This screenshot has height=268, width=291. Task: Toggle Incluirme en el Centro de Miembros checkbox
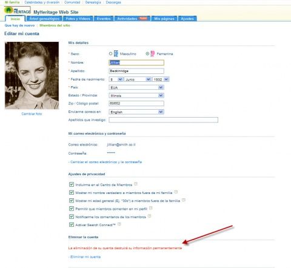72,184
